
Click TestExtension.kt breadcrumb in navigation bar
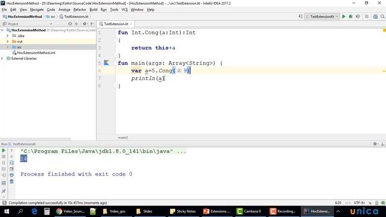[74, 16]
